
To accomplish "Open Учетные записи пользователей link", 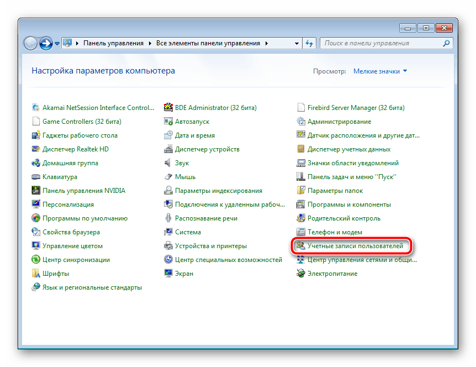I will [x=355, y=246].
